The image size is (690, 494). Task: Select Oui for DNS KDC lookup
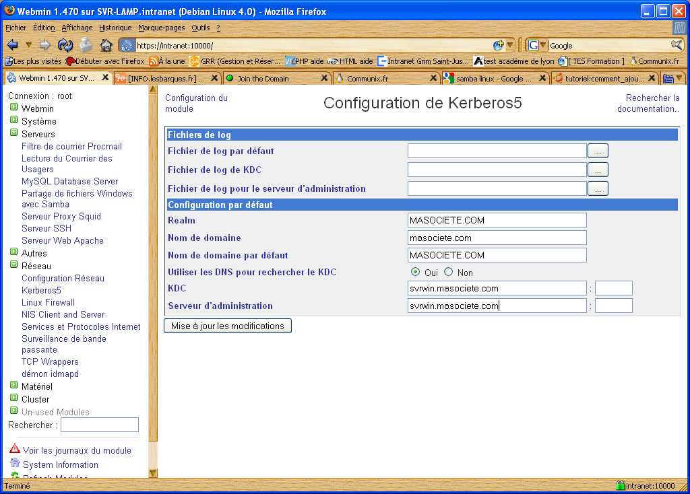tap(415, 272)
